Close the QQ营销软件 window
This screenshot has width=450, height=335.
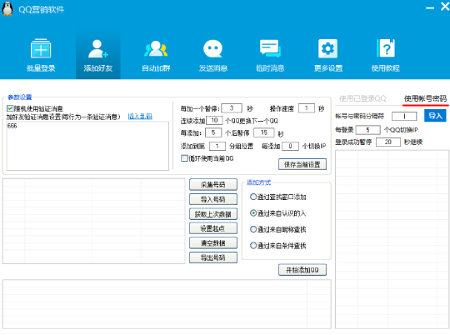pyautogui.click(x=445, y=7)
